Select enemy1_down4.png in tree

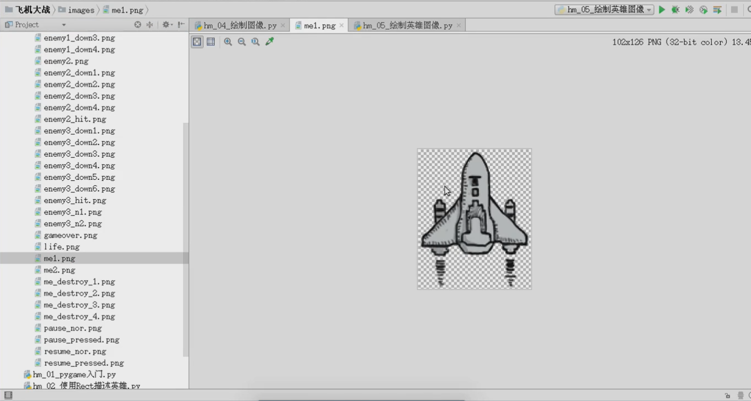point(79,50)
